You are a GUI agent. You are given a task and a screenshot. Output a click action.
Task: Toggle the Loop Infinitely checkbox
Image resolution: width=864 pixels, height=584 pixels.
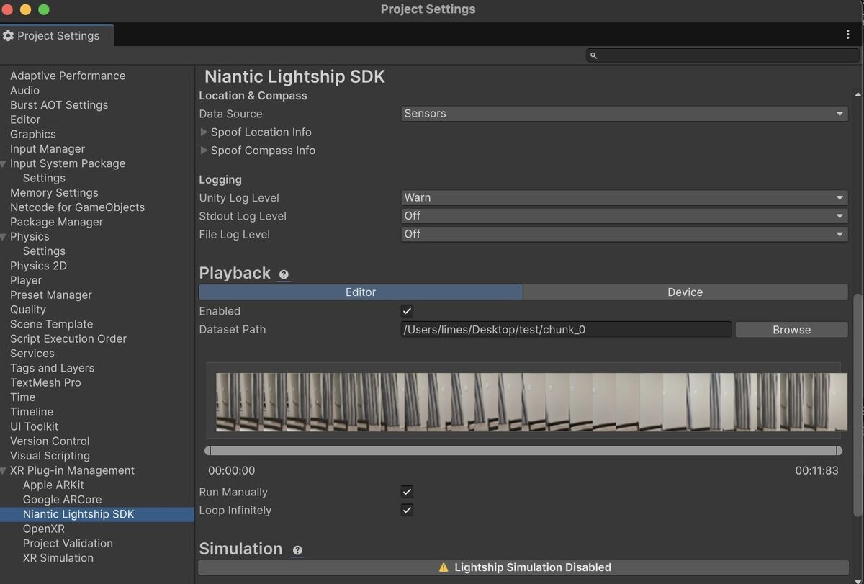(x=407, y=510)
